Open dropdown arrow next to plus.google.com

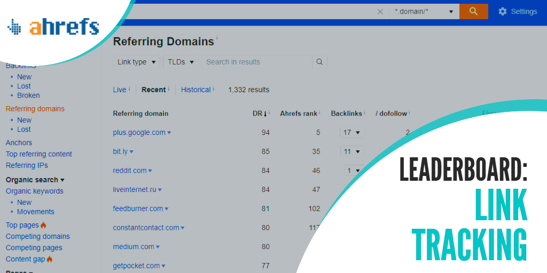[169, 133]
